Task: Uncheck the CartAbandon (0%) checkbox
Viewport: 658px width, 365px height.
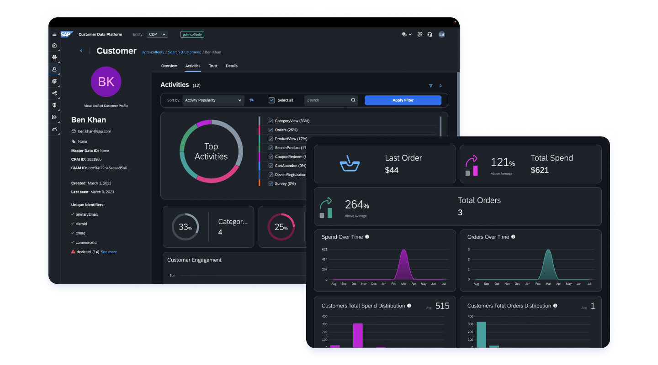Action: (271, 166)
